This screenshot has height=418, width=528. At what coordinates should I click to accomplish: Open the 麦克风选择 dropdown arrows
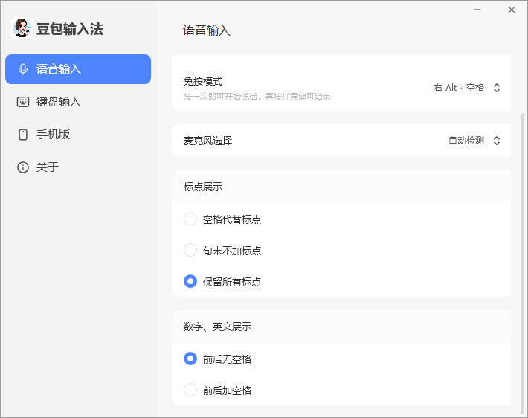click(497, 141)
